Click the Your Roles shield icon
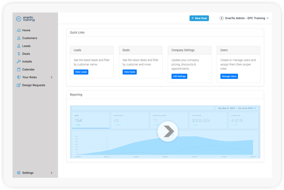Image resolution: width=284 pixels, height=190 pixels. point(19,77)
